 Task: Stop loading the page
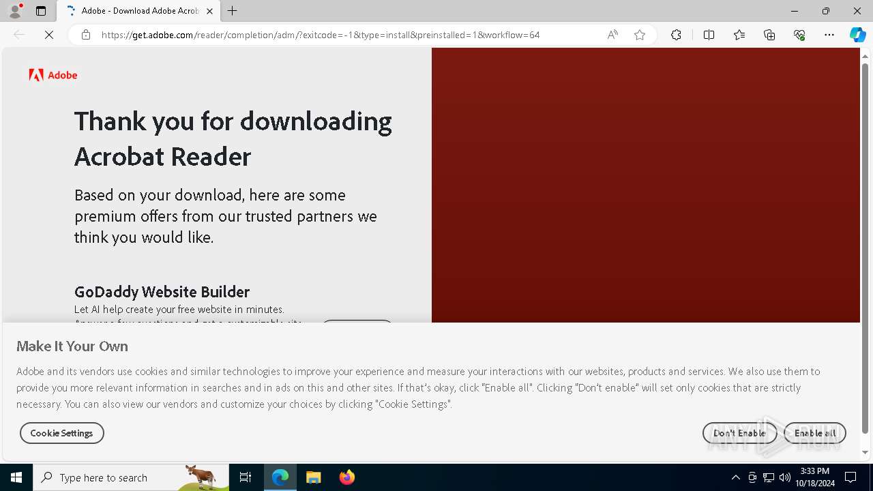pyautogui.click(x=49, y=35)
